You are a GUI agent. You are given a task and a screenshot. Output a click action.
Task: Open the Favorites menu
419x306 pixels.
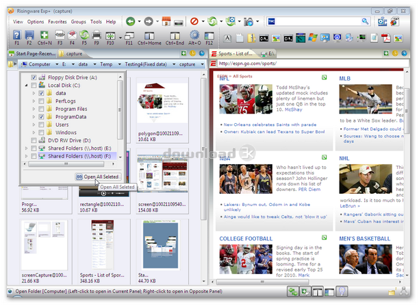[x=58, y=22]
